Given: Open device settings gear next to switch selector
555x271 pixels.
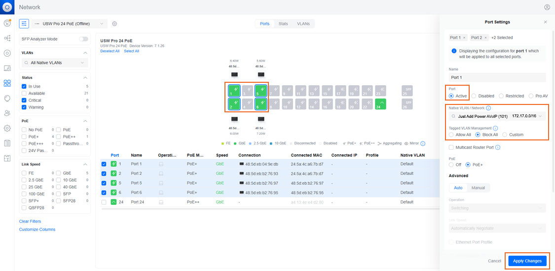Looking at the screenshot, I should (114, 24).
